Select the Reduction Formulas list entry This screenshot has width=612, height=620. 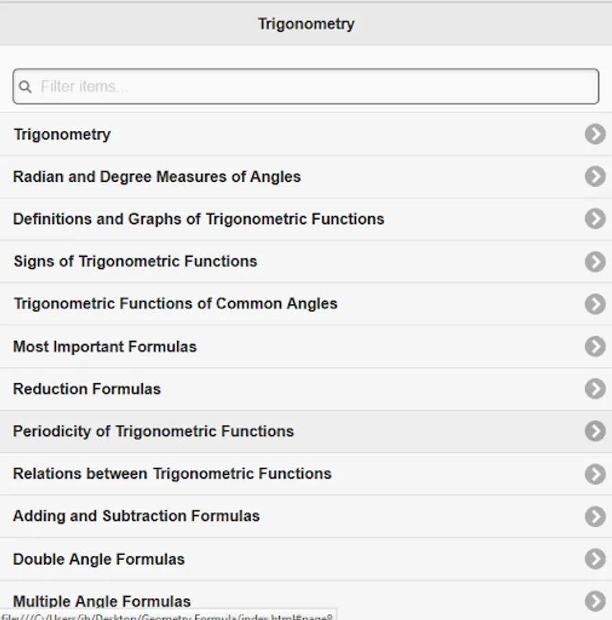pos(87,389)
